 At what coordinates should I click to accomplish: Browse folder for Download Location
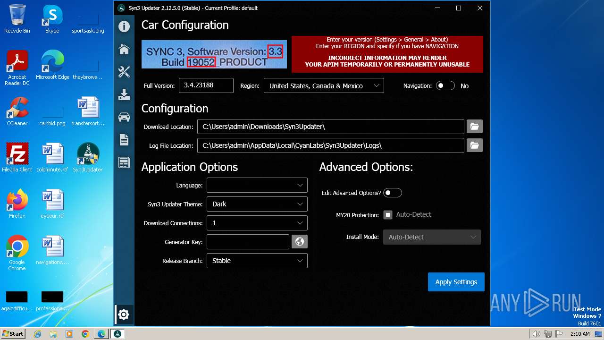pyautogui.click(x=475, y=127)
